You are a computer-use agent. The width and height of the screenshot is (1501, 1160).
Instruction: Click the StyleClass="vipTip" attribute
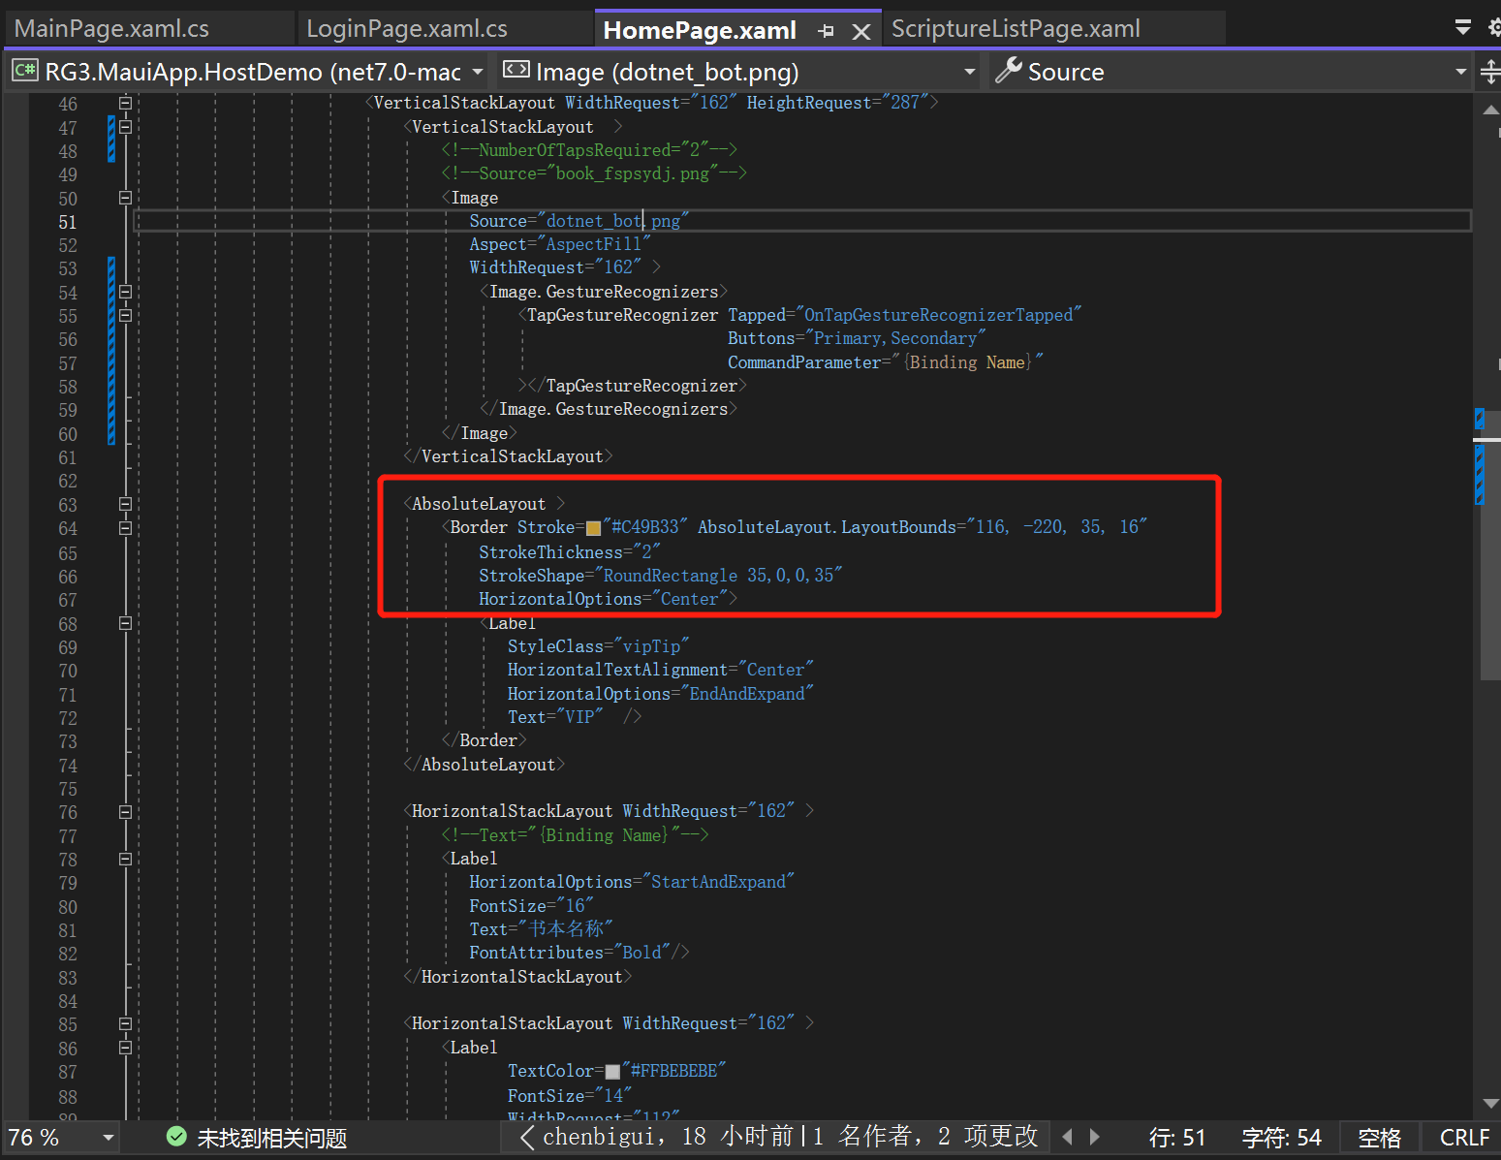pyautogui.click(x=598, y=646)
